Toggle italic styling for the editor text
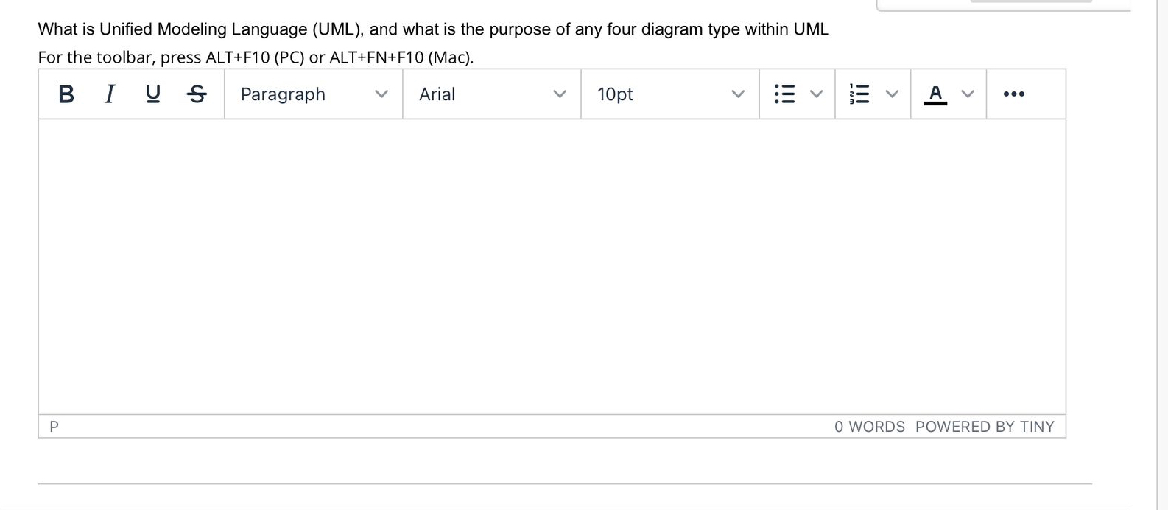 (x=108, y=94)
